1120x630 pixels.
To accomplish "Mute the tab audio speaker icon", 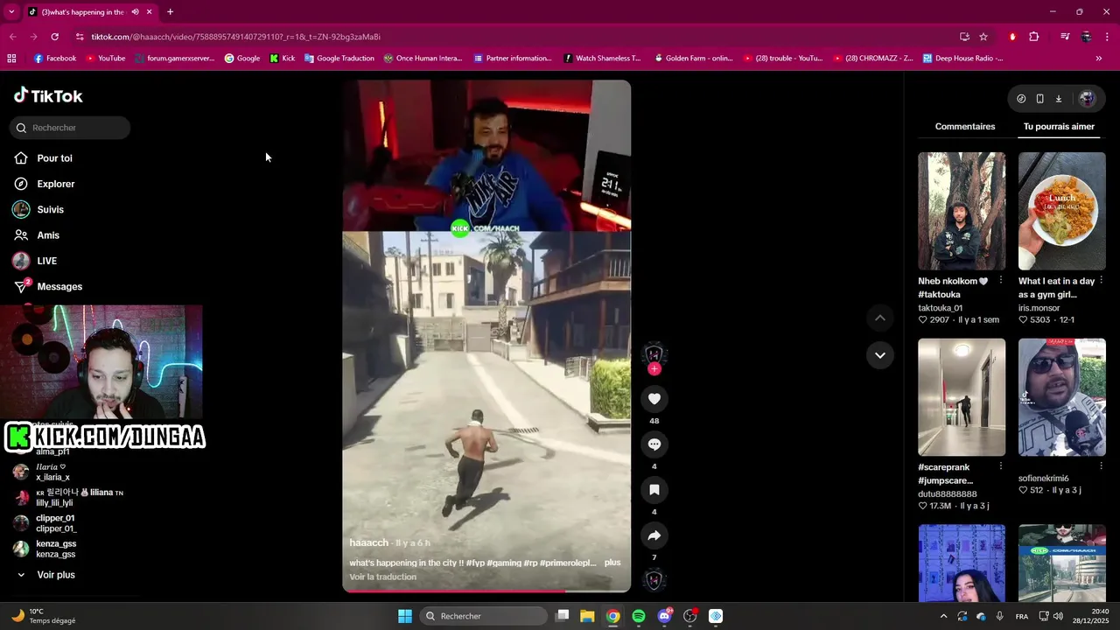I will (135, 12).
